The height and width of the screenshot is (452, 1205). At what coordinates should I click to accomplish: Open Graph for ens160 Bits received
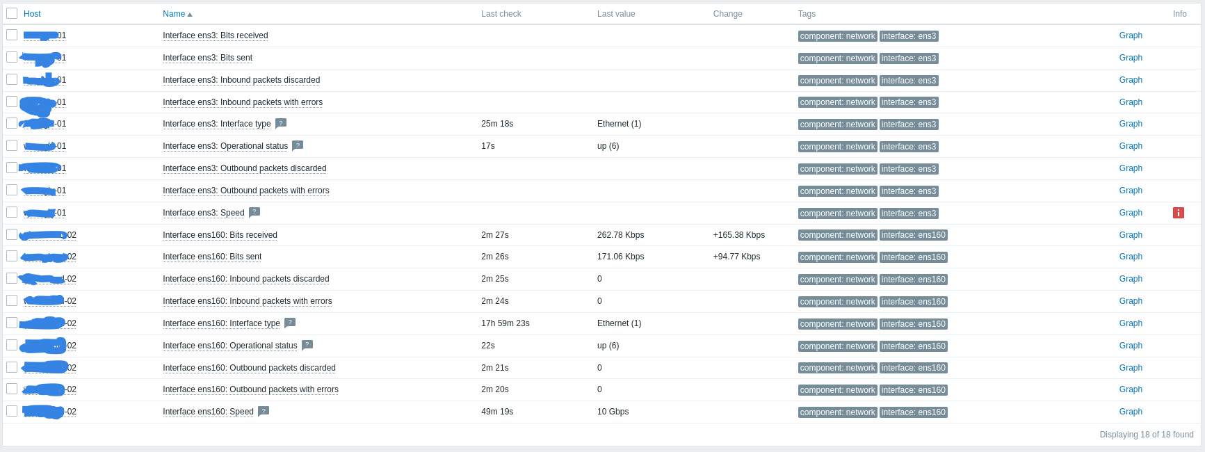[1131, 235]
